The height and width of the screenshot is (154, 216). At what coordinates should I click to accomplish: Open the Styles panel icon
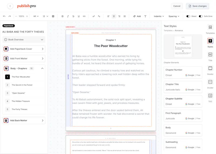coord(210,41)
